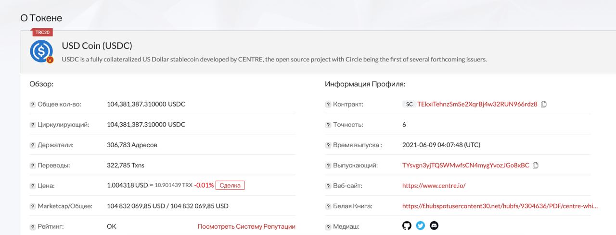Open contract address TEkxiTehnz... link
The height and width of the screenshot is (235, 616).
coord(477,104)
